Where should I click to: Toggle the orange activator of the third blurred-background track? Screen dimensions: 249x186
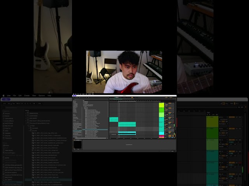tap(231, 140)
